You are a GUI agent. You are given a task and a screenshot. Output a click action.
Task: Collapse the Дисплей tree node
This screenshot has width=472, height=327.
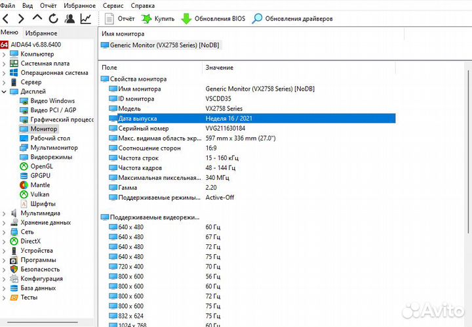[4, 91]
